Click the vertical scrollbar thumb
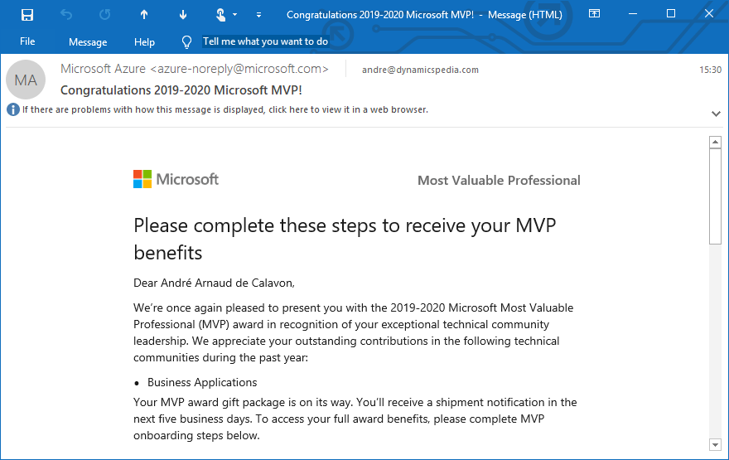729x460 pixels. (715, 196)
